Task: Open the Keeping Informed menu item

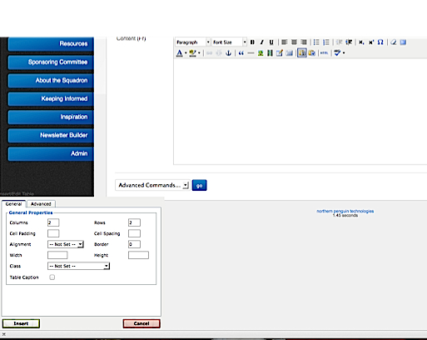Action: click(51, 99)
